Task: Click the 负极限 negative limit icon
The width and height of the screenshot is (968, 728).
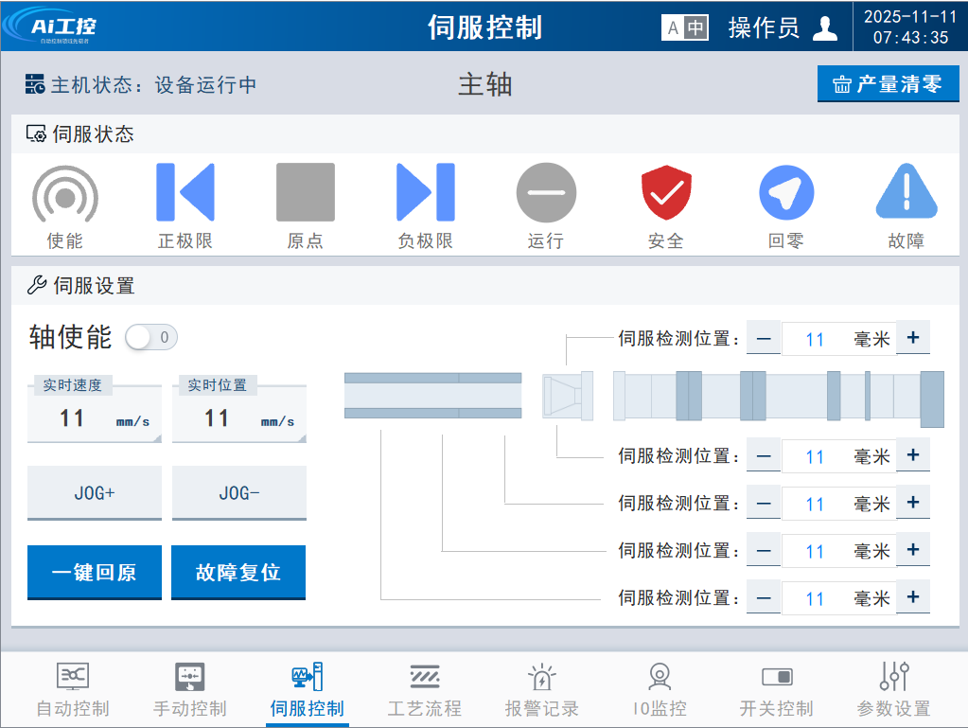Action: click(x=425, y=192)
